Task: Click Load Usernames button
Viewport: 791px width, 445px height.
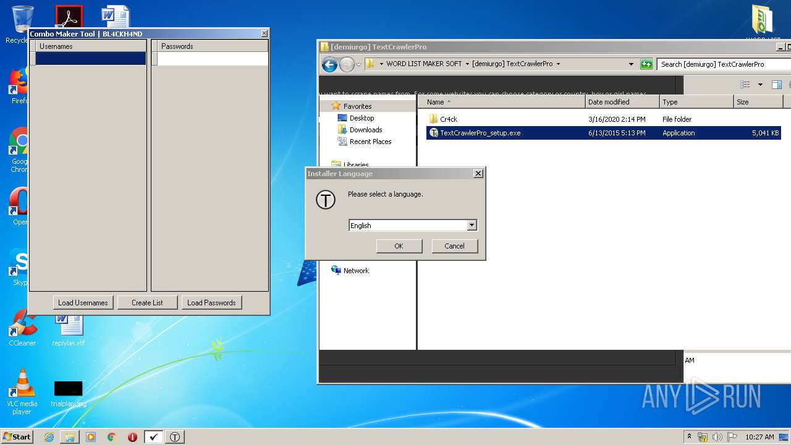Action: coord(83,303)
